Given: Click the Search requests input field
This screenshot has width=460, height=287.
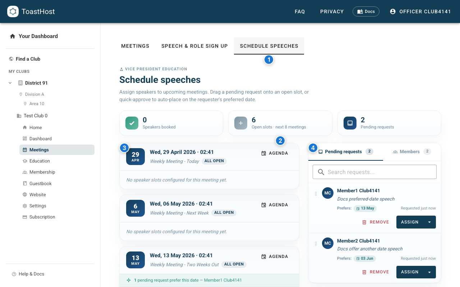Looking at the screenshot, I should pos(374,172).
